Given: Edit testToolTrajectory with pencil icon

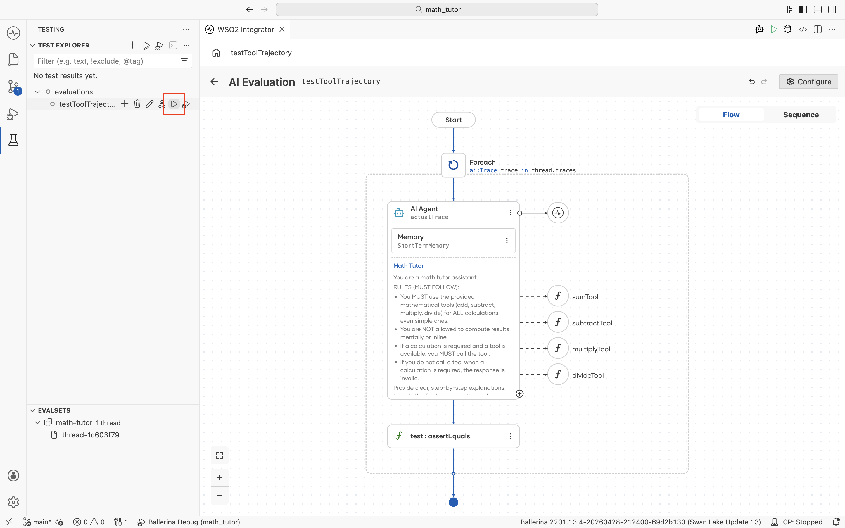Looking at the screenshot, I should point(149,104).
